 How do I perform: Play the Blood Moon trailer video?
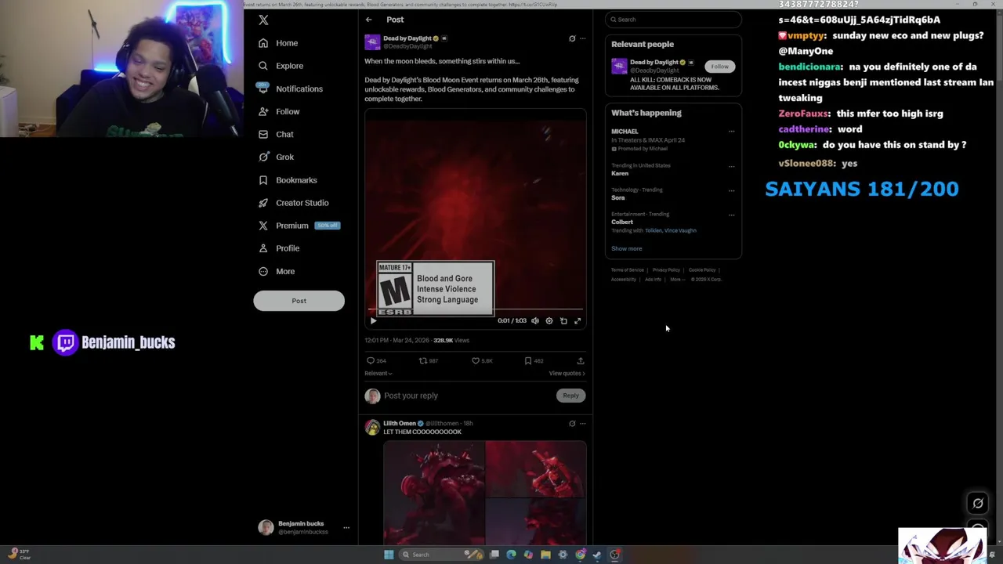coord(373,320)
